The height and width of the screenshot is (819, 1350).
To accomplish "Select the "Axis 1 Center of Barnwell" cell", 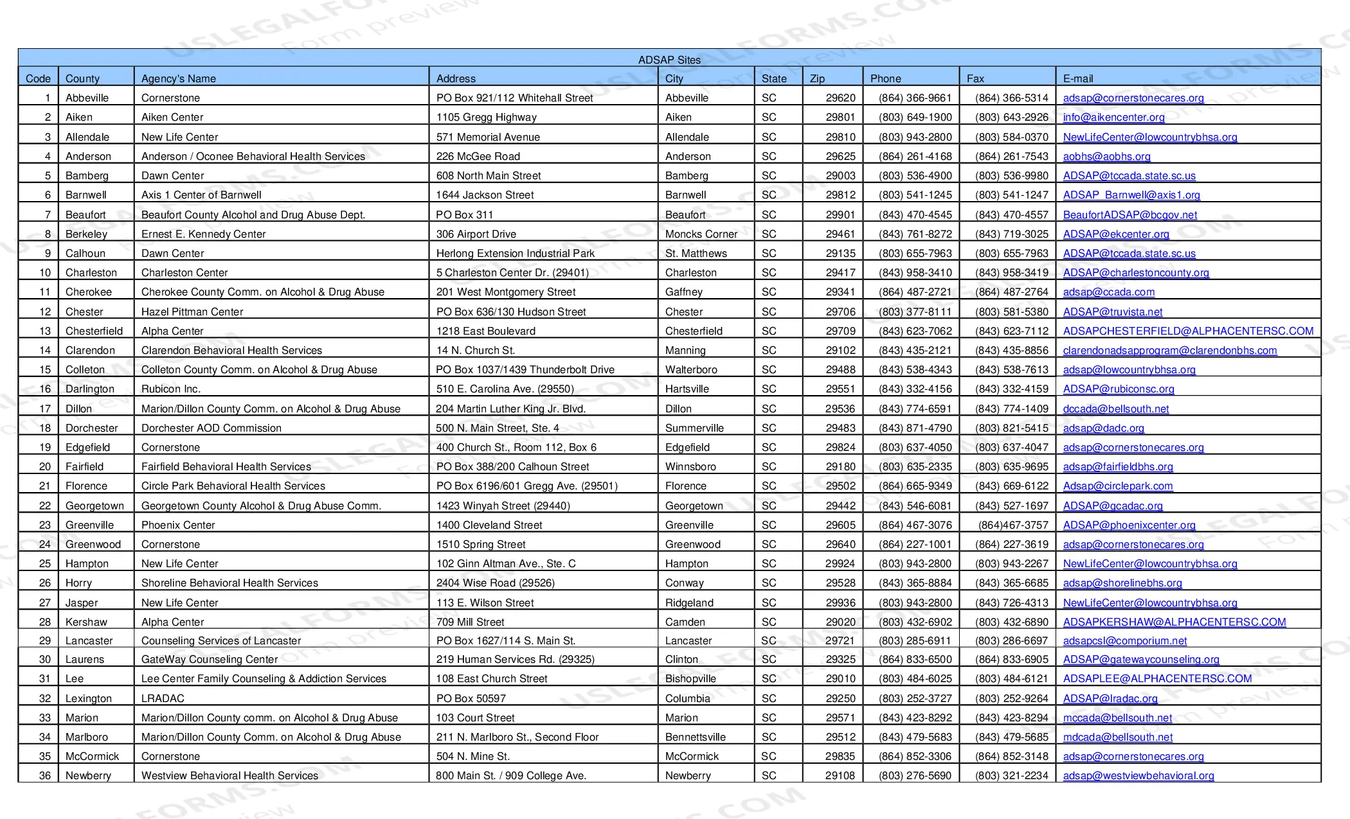I will [201, 195].
